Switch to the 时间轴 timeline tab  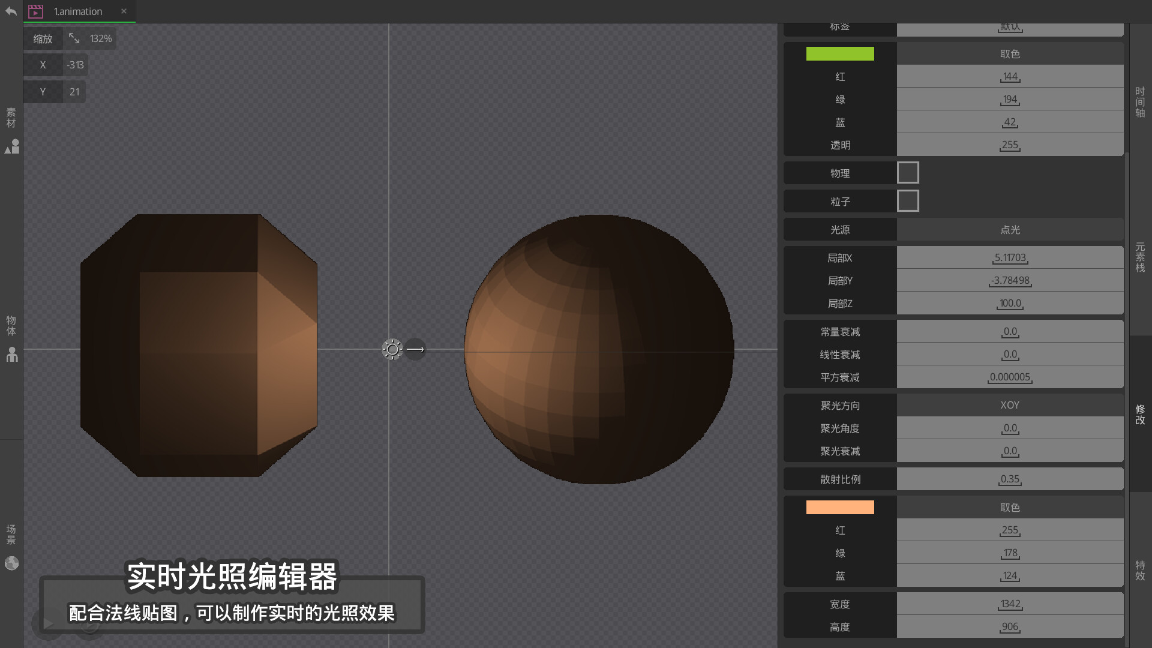coord(1140,102)
